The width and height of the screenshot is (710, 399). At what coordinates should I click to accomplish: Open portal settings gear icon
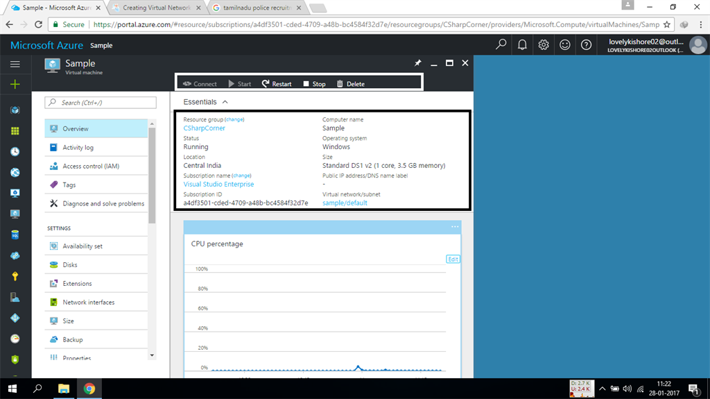pyautogui.click(x=544, y=44)
